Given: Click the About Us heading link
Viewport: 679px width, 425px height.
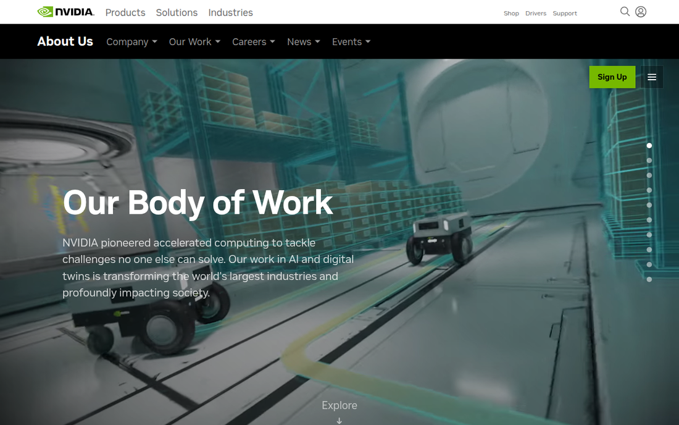Looking at the screenshot, I should coord(65,41).
